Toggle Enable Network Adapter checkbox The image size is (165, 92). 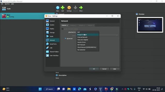pos(62,29)
